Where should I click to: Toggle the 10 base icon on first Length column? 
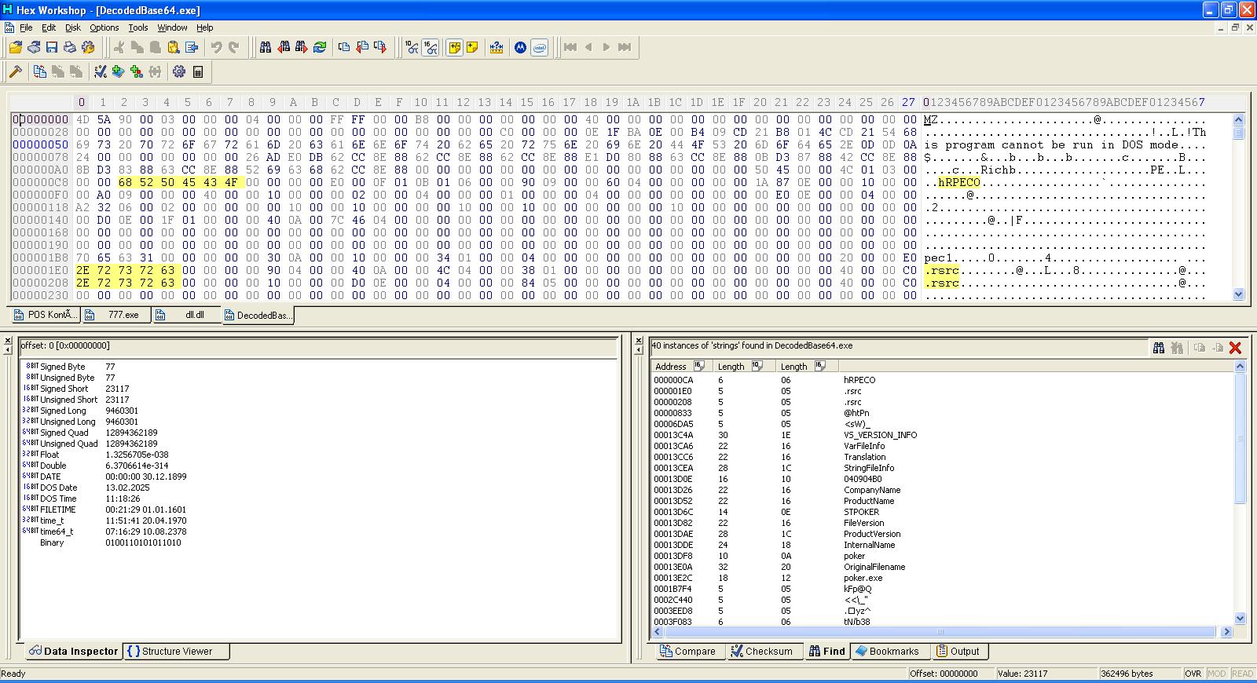tap(757, 366)
